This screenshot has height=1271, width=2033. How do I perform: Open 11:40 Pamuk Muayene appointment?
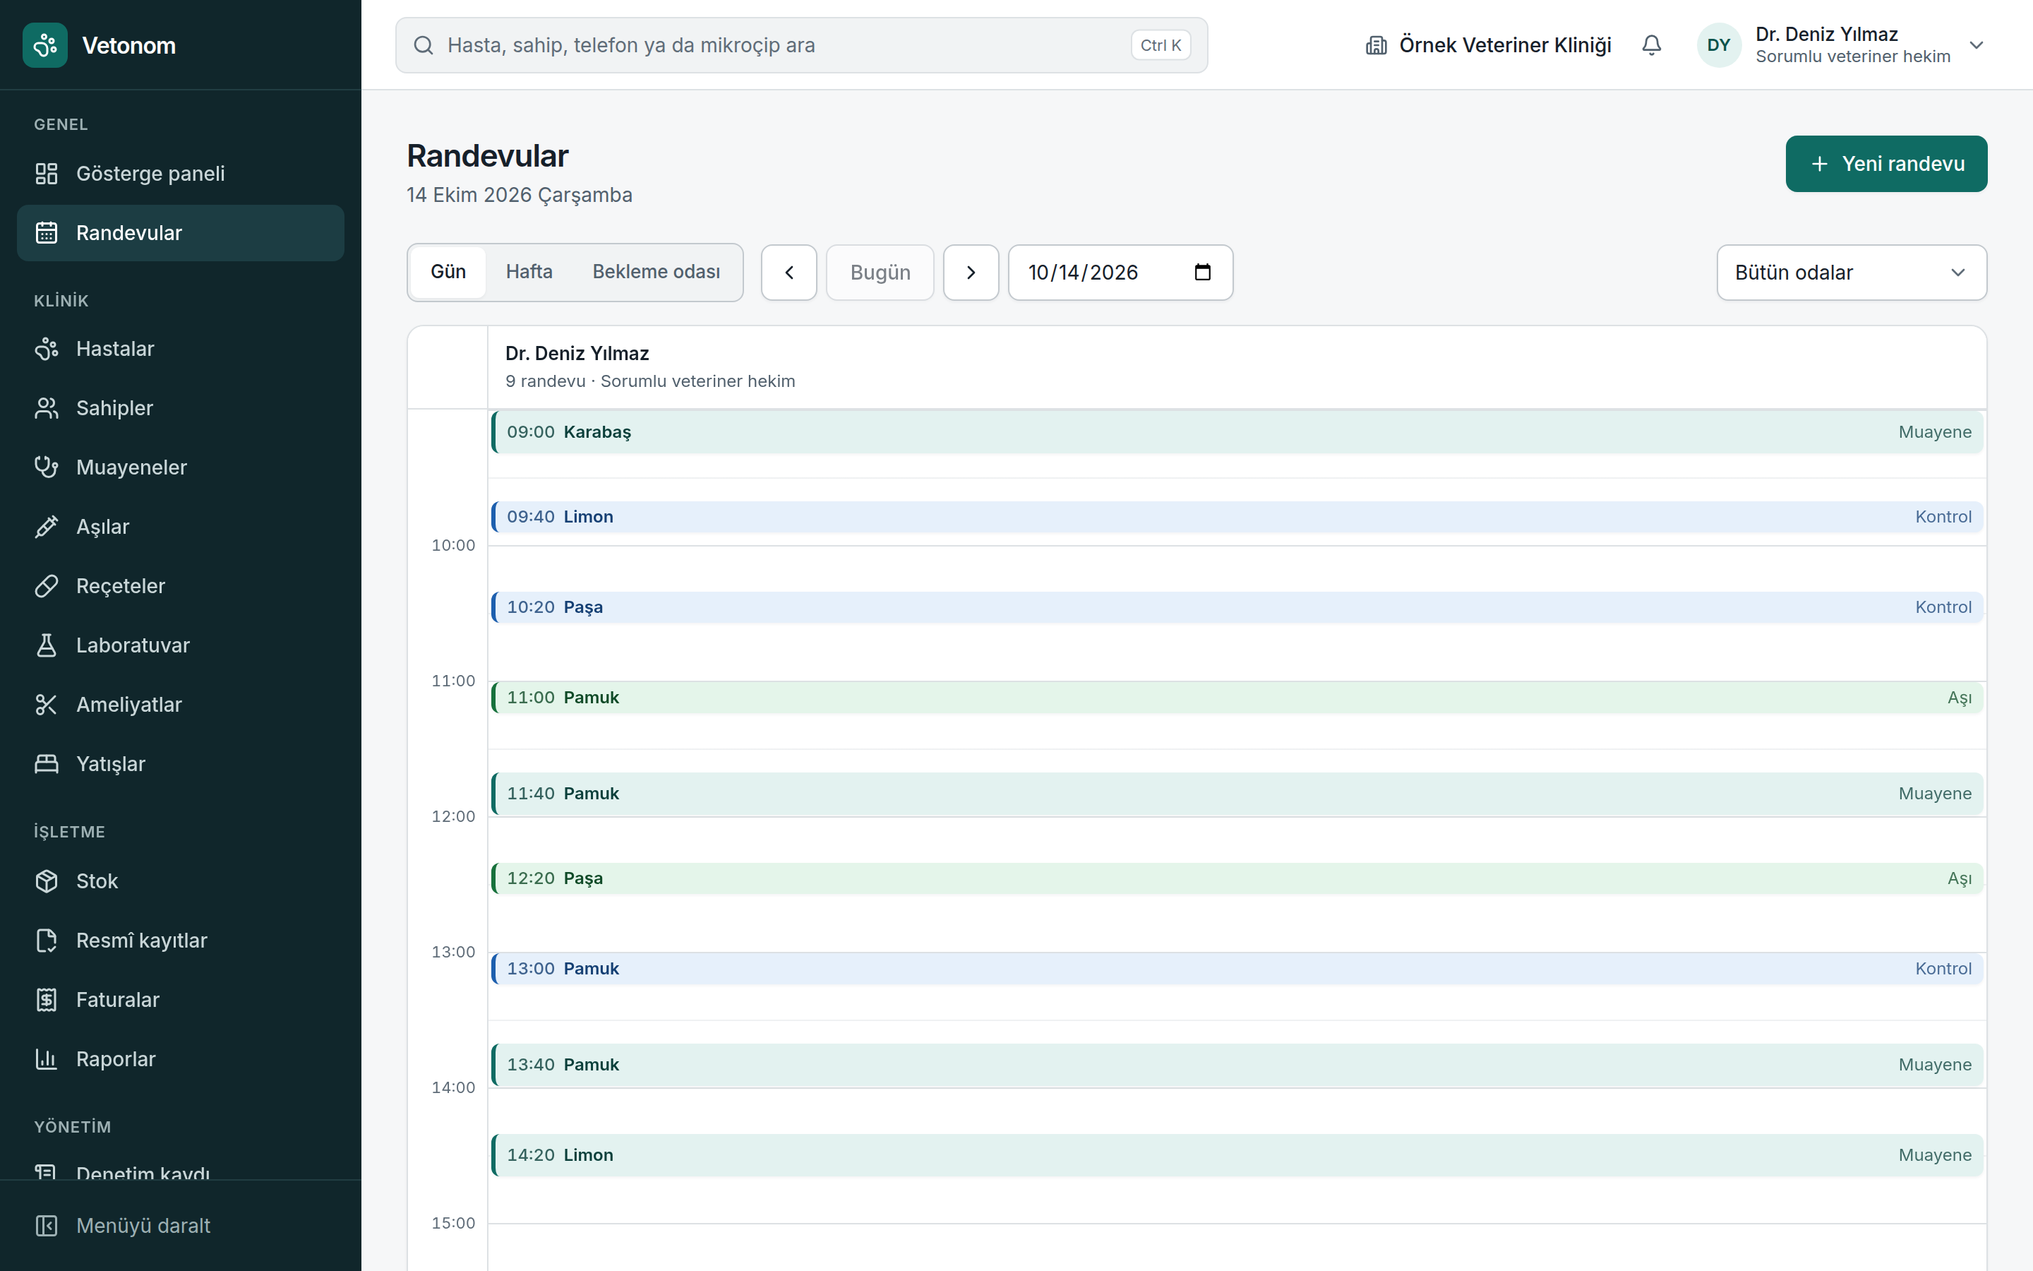(x=1237, y=794)
